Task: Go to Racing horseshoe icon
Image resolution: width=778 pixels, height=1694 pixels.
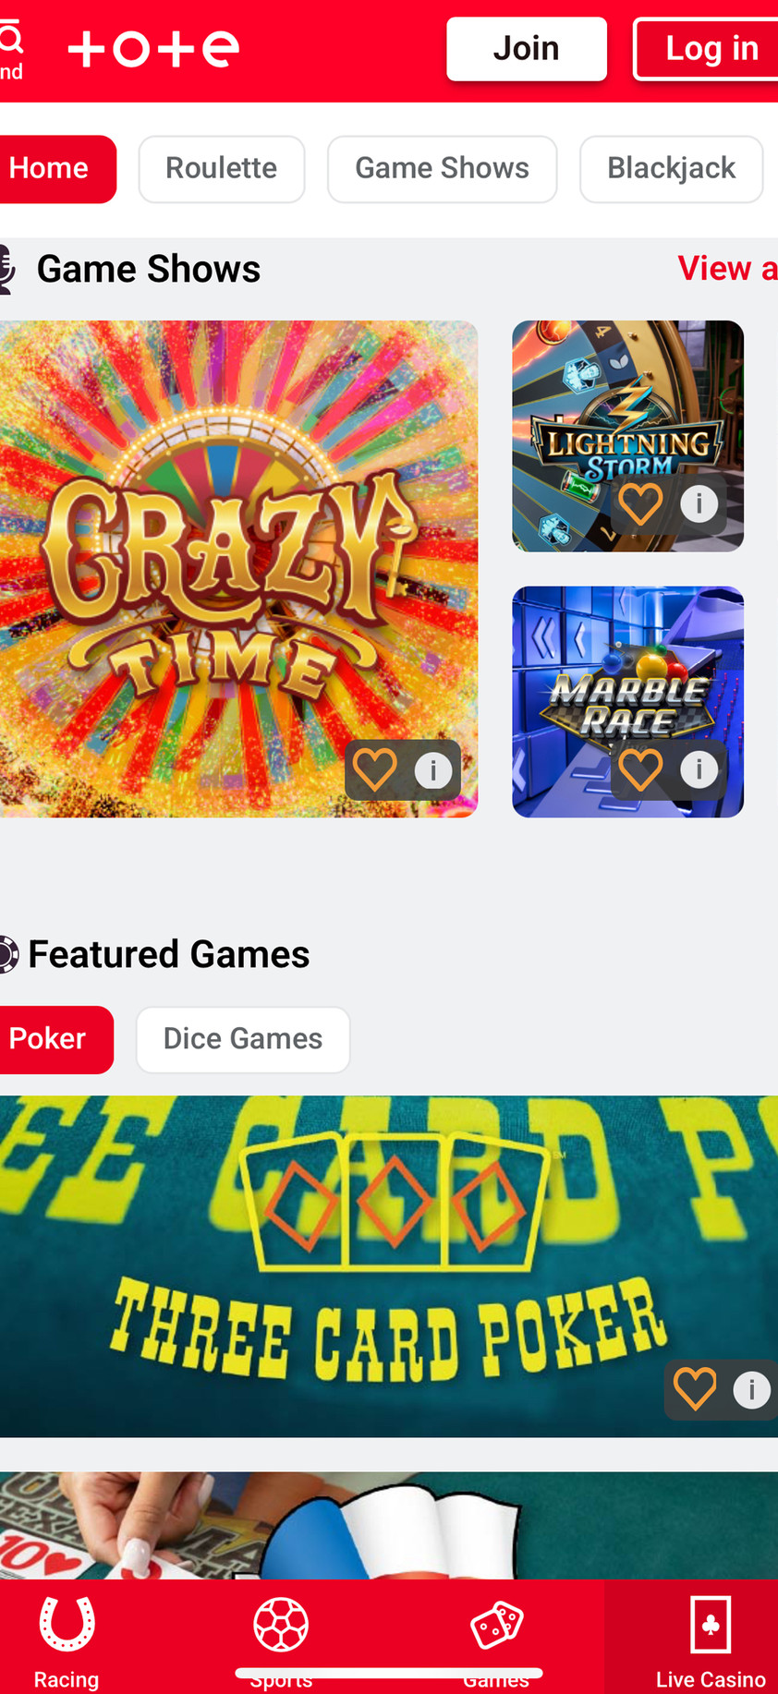Action: coord(67,1624)
